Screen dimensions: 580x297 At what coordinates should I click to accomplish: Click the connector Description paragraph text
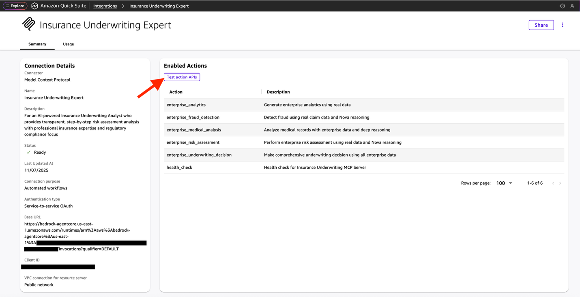82,125
